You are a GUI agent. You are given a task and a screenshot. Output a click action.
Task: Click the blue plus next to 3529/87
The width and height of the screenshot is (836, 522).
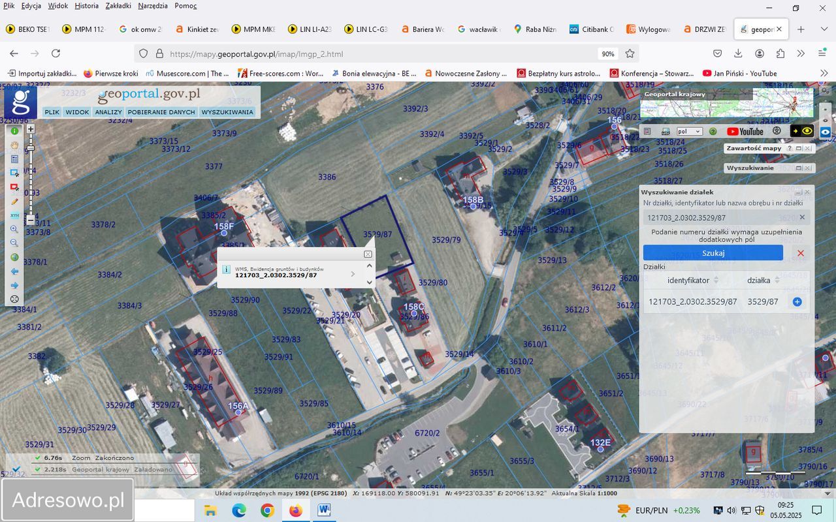click(797, 301)
